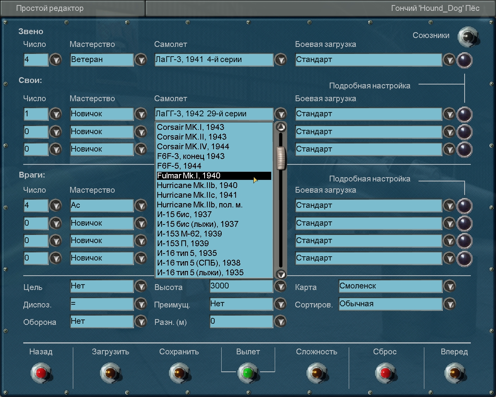Image resolution: width=496 pixels, height=397 pixels.
Task: Toggle detail button beside Звено loadout
Action: tap(464, 60)
